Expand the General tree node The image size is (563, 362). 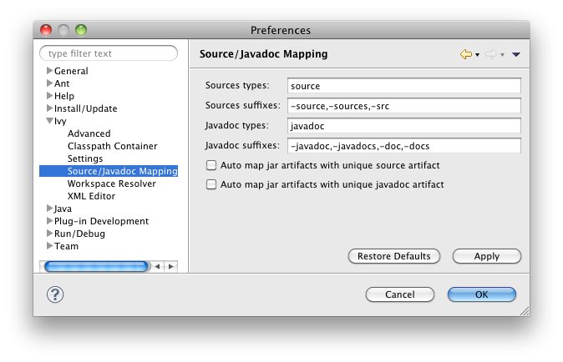(49, 71)
